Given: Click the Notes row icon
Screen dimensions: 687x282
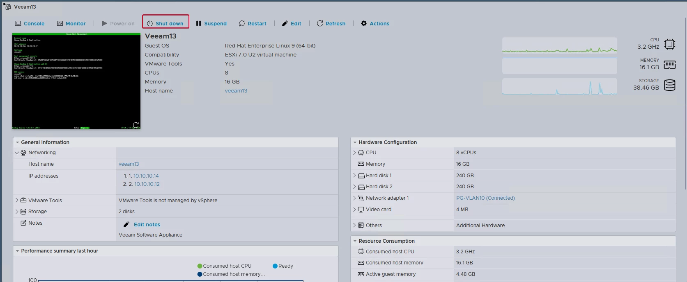Looking at the screenshot, I should [x=23, y=223].
